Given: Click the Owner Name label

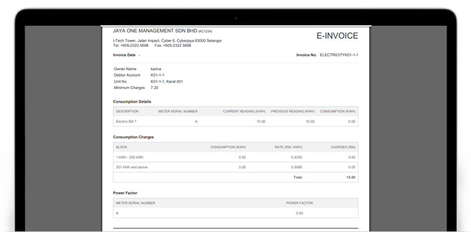Looking at the screenshot, I should [x=125, y=69].
